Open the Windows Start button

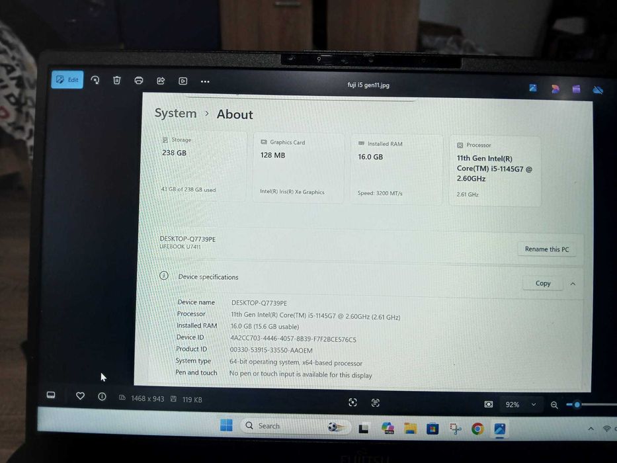[x=226, y=425]
